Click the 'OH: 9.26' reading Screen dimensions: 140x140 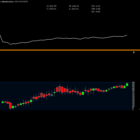(x=96, y=9)
